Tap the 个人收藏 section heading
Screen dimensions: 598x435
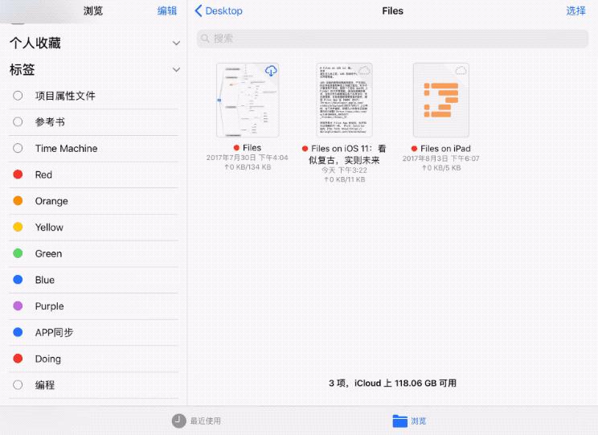35,43
